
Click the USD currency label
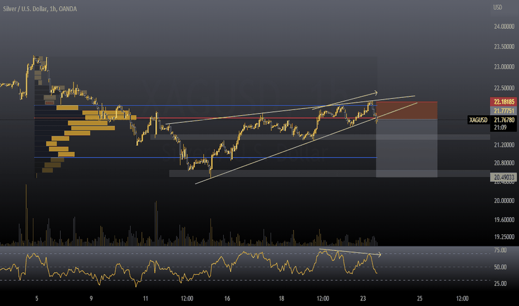(x=497, y=7)
